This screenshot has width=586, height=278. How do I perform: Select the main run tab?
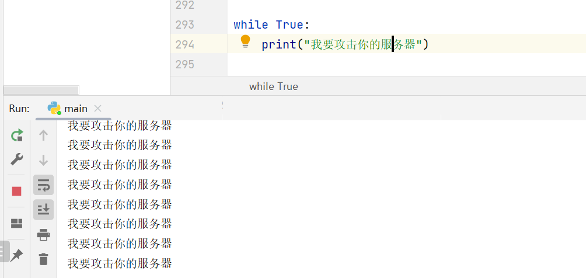68,109
